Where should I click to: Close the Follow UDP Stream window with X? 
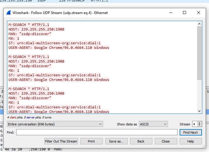pyautogui.click(x=199, y=13)
